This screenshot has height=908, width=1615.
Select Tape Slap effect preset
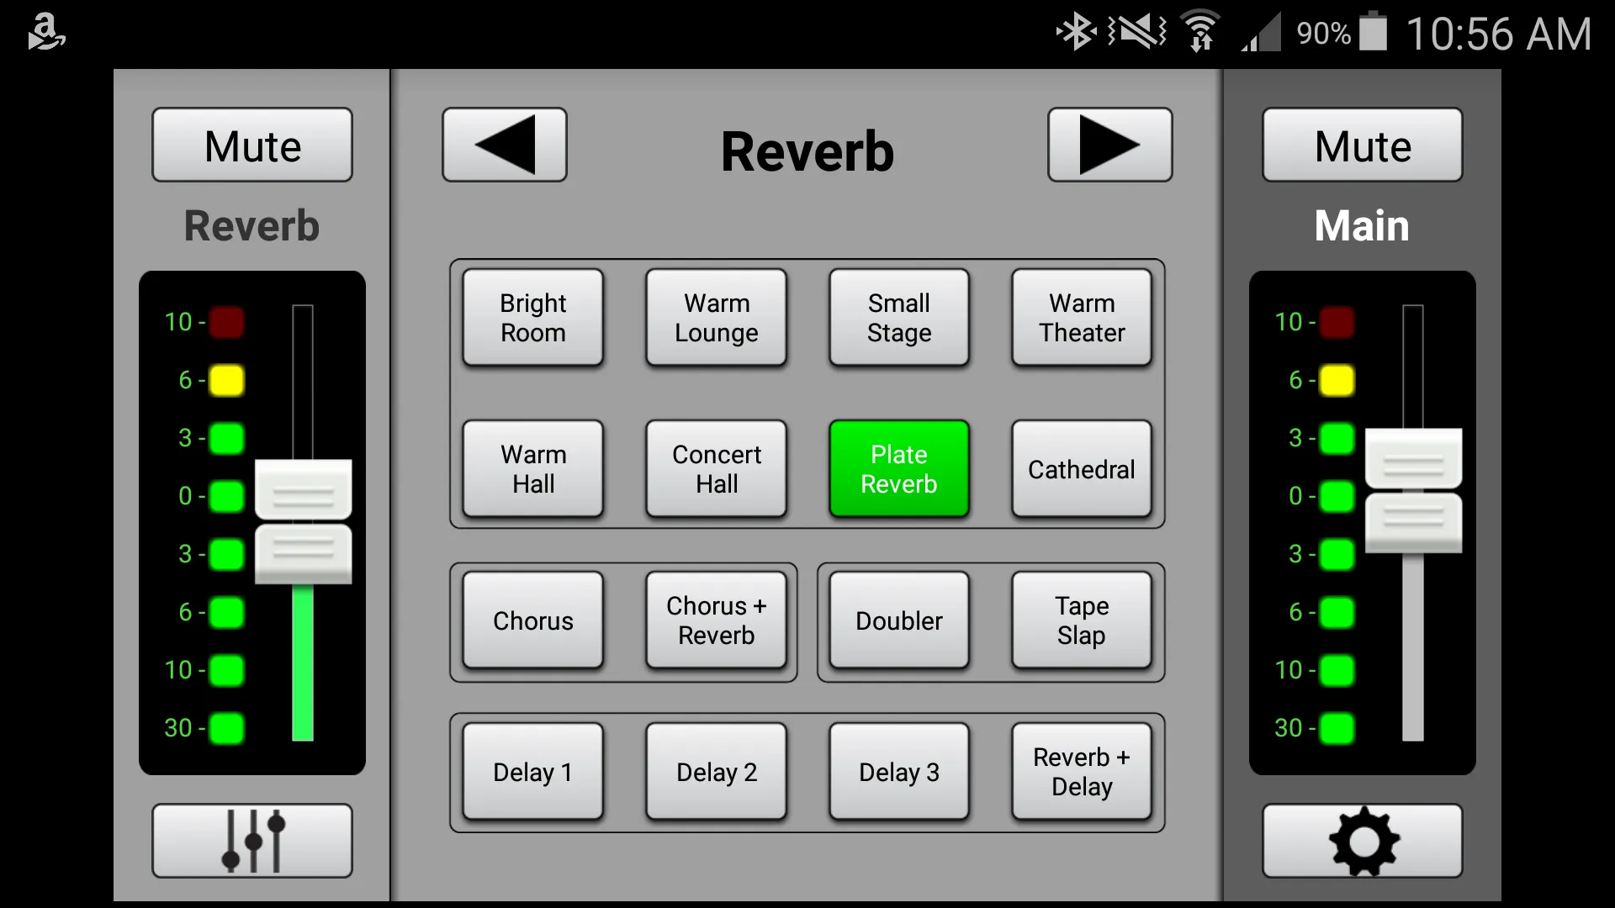1080,620
